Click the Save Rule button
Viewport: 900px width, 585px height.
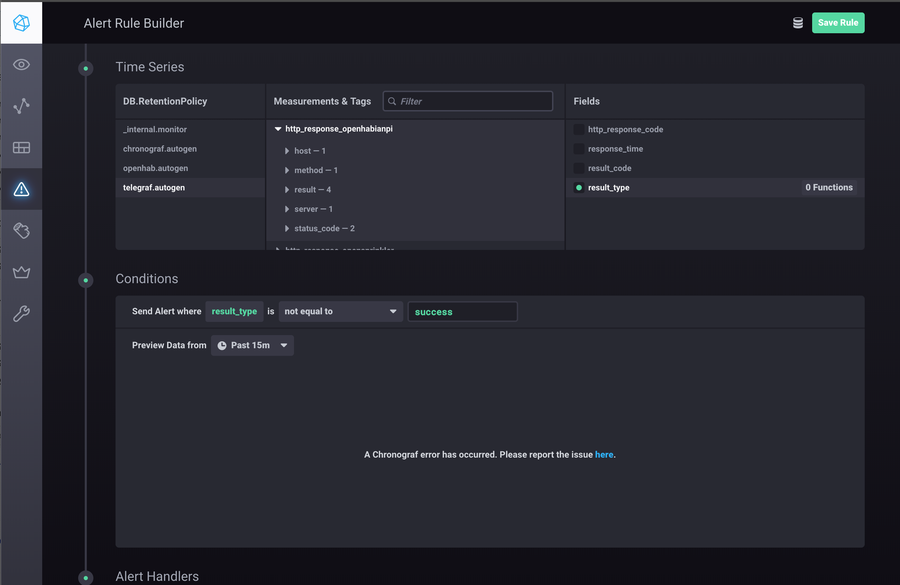[838, 23]
